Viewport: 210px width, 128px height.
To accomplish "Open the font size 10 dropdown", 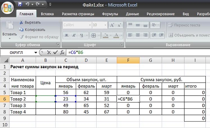I will tap(105, 25).
